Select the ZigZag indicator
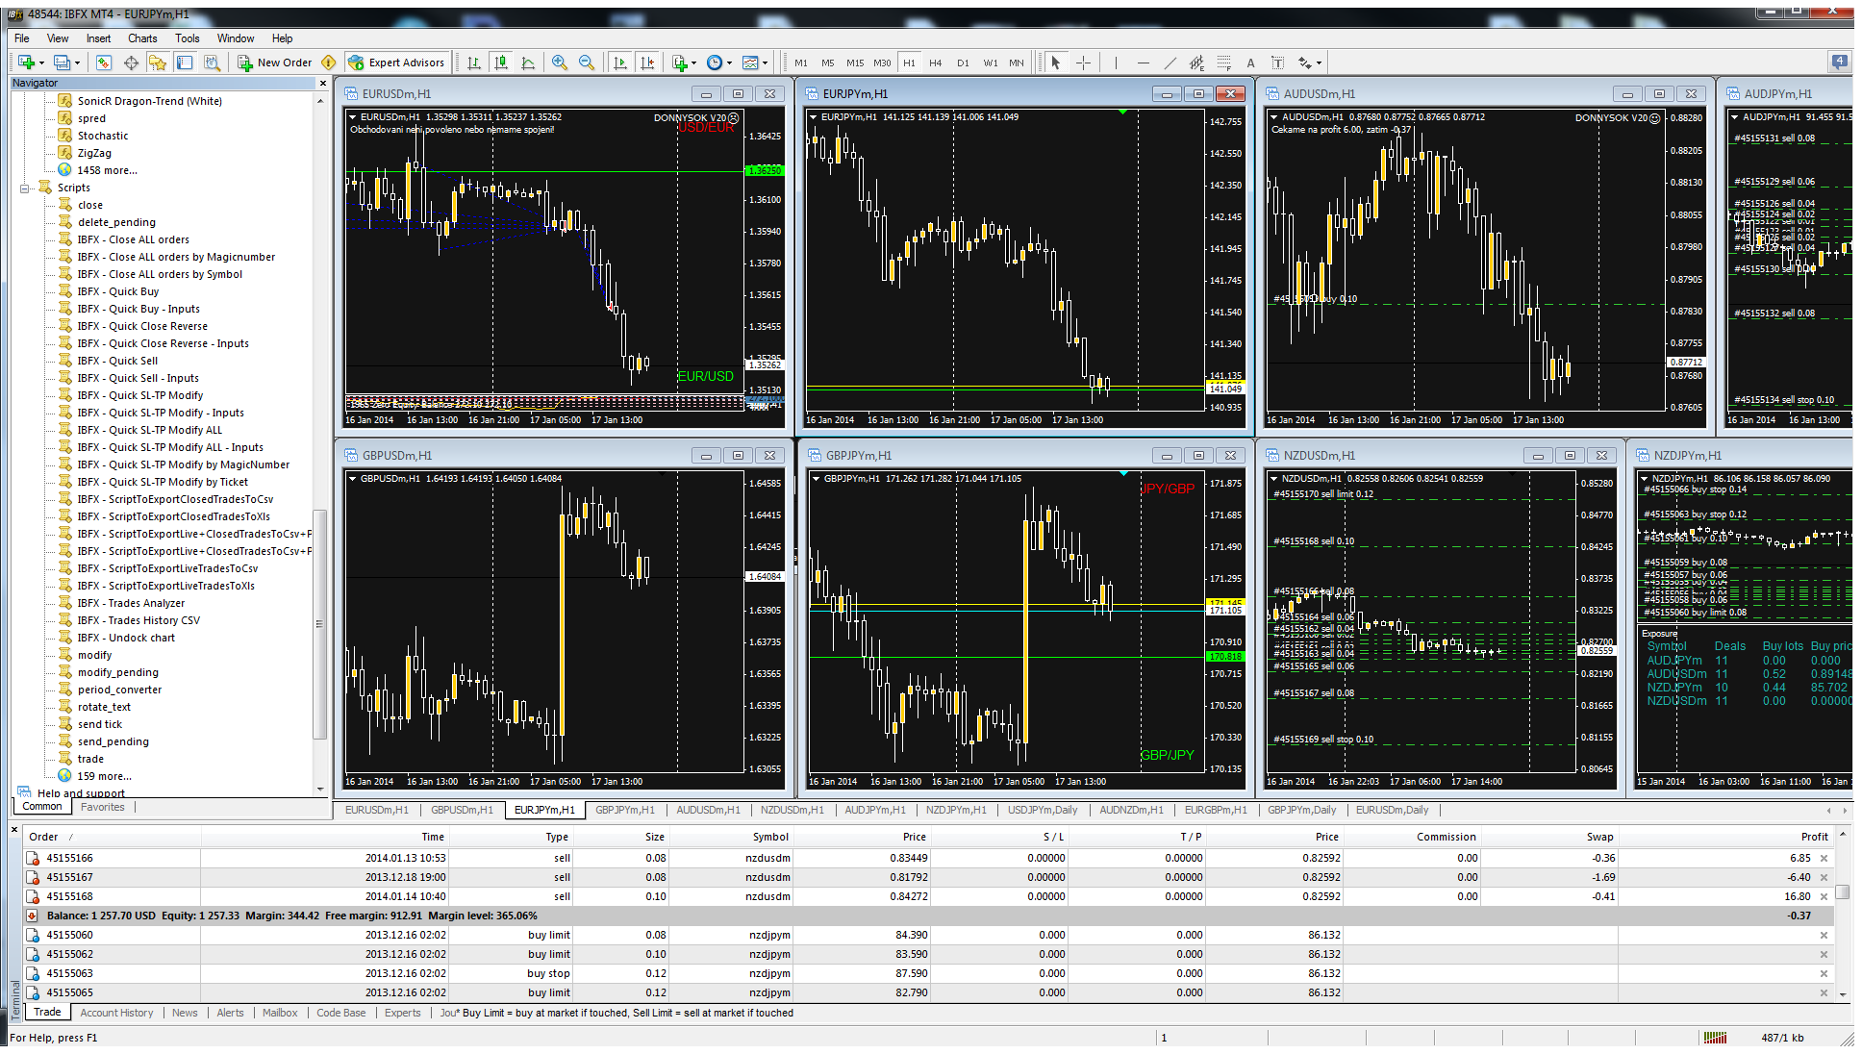 (x=94, y=153)
